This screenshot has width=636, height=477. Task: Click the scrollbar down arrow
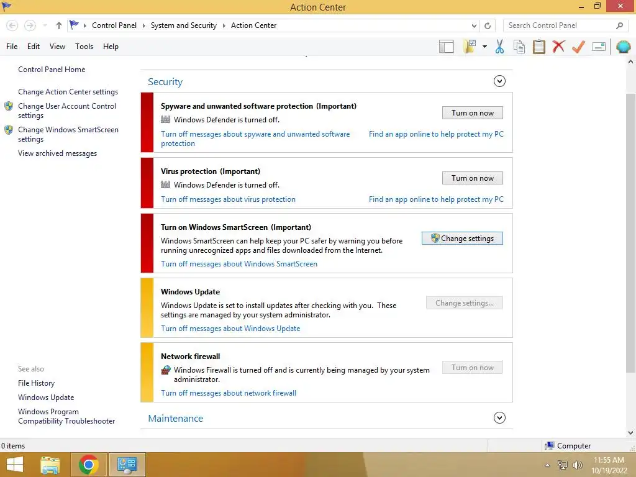630,433
